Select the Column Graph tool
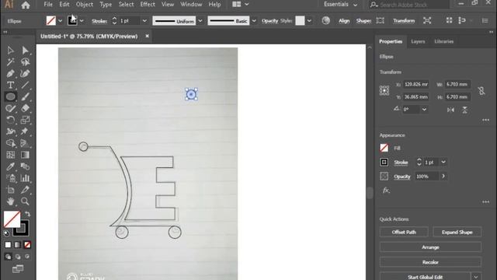This screenshot has width=497, height=280. pos(25,178)
